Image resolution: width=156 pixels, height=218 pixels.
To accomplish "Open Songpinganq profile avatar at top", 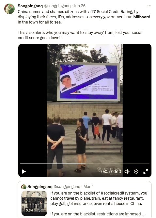I will 9,9.
